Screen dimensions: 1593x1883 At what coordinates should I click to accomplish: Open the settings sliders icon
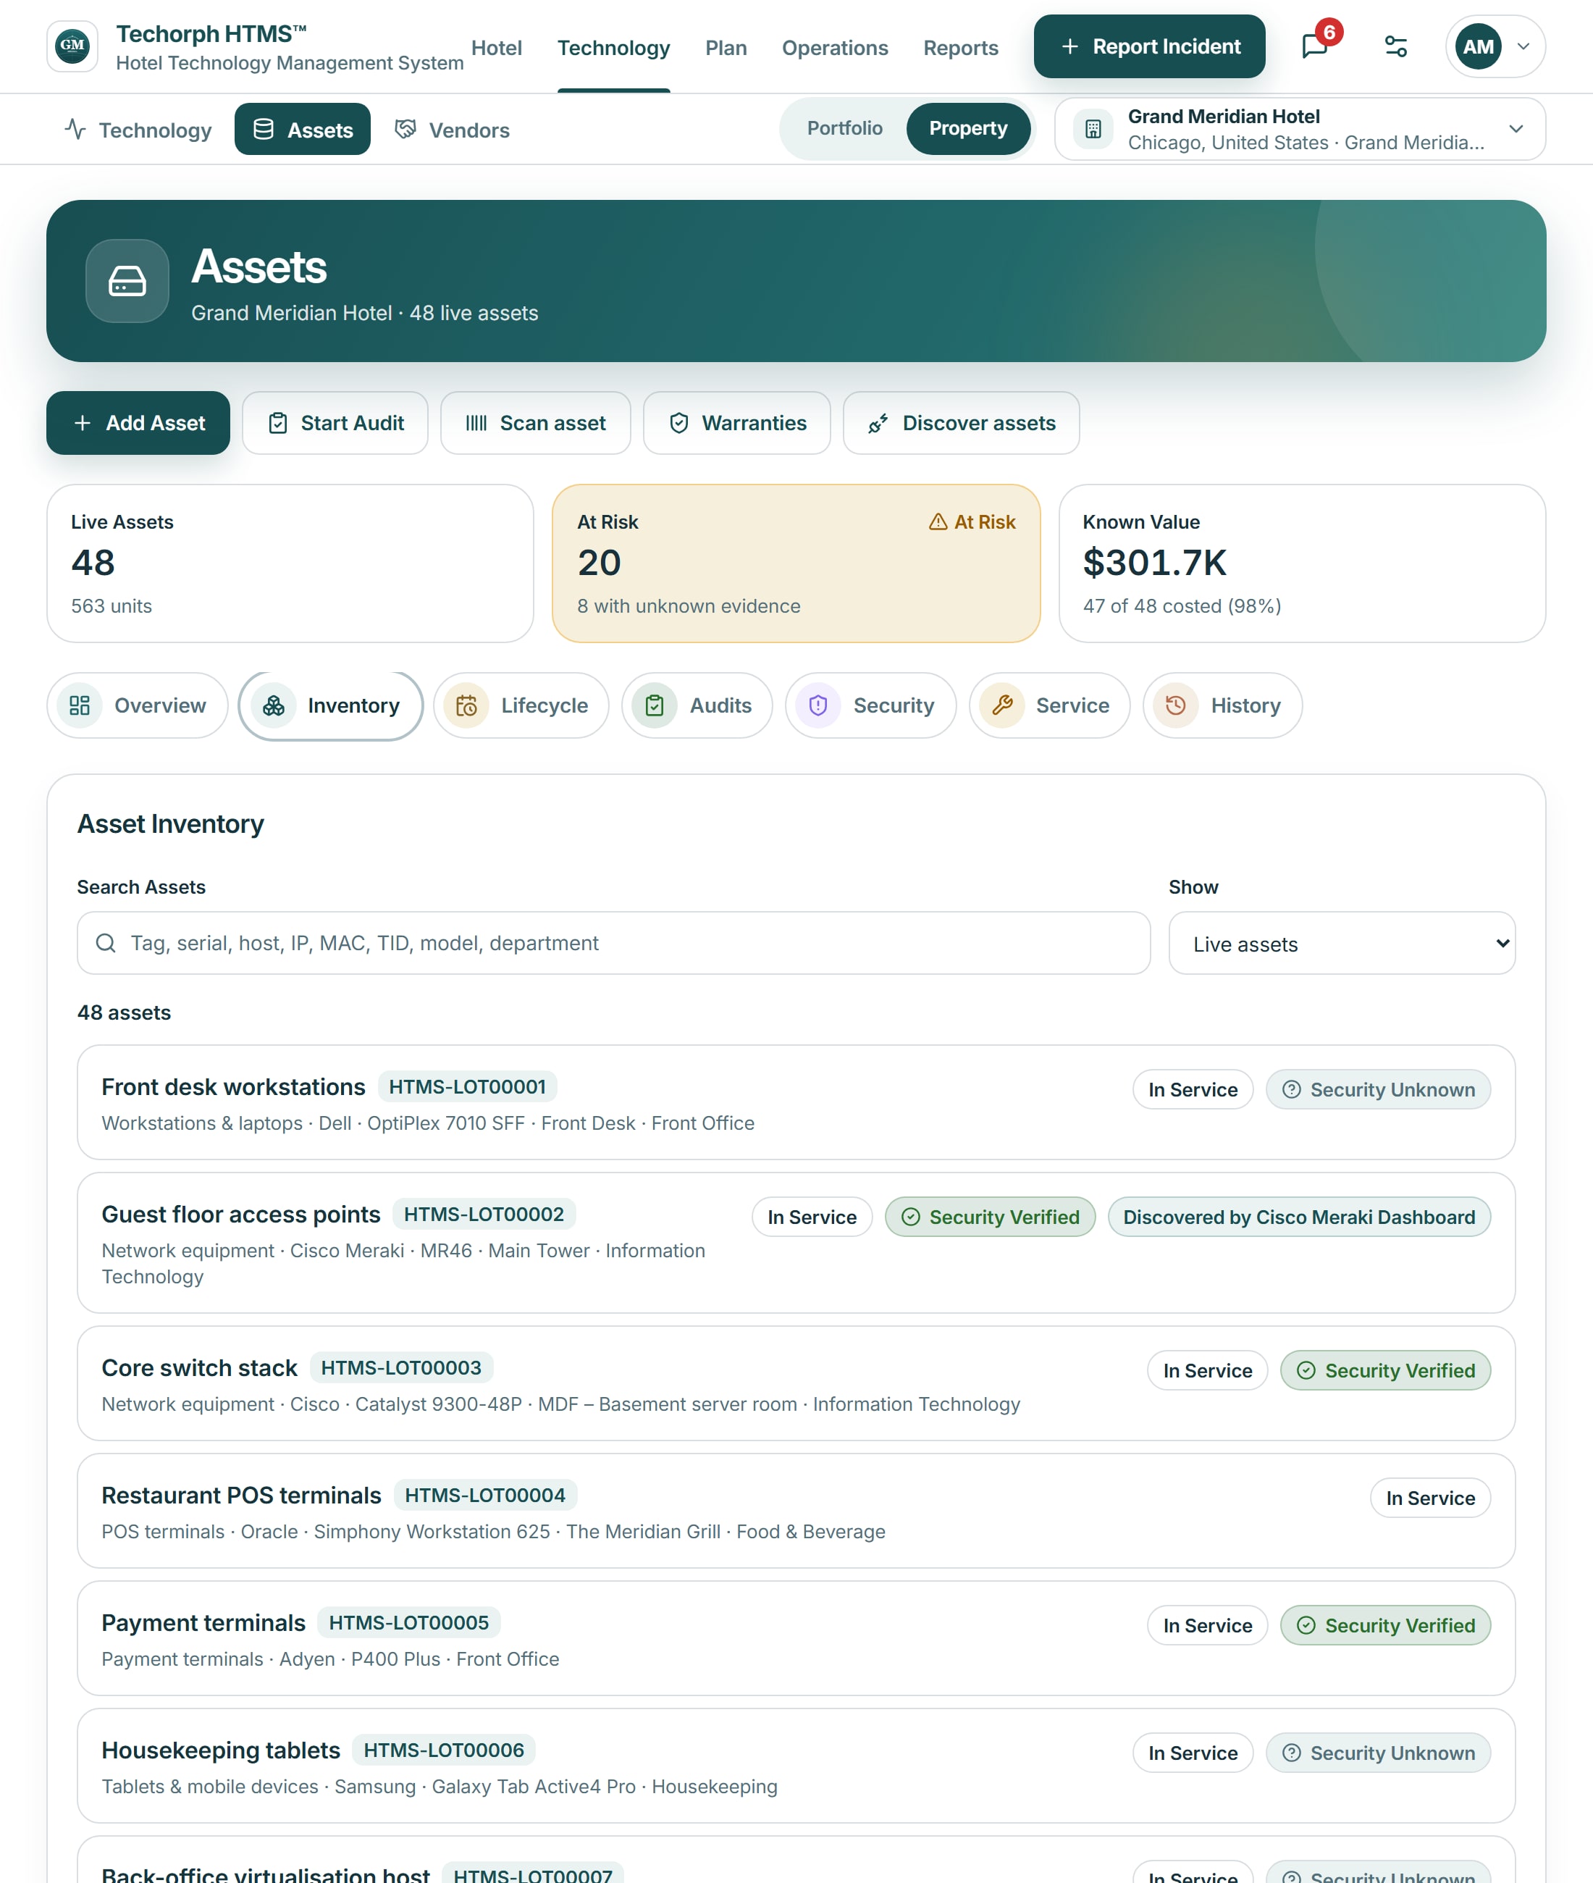pos(1395,46)
